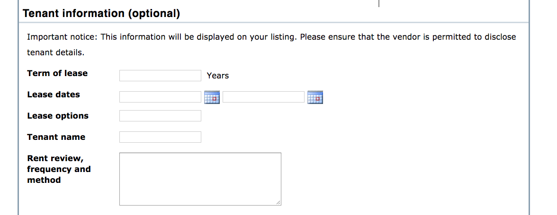Click the first Lease dates text box
This screenshot has width=557, height=215.
tap(160, 97)
